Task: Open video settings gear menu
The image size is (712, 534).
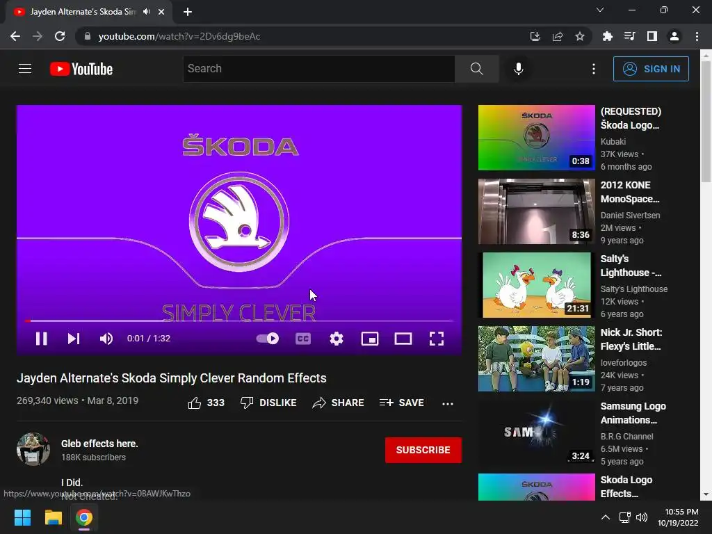Action: 337,339
